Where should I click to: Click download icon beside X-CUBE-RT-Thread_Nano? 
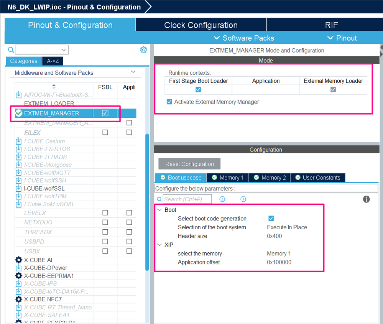[18, 307]
